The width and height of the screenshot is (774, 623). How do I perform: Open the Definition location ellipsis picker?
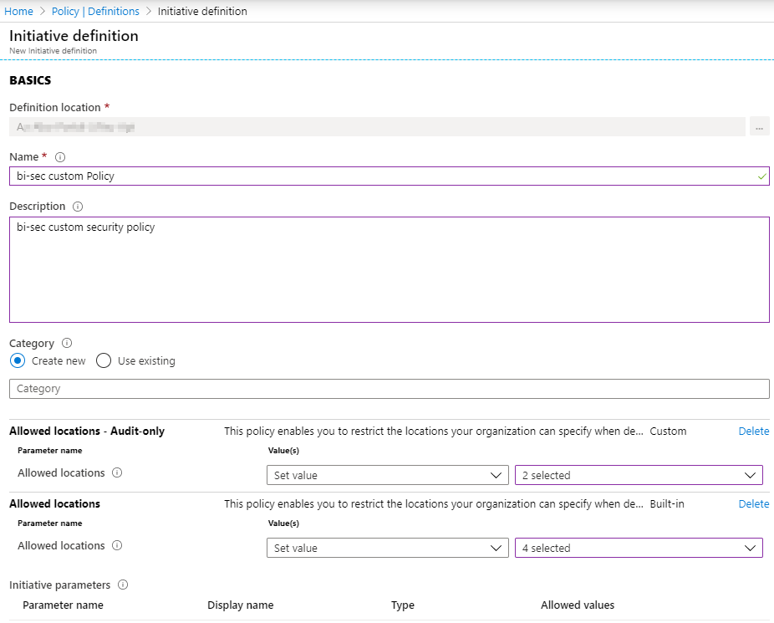pos(759,126)
